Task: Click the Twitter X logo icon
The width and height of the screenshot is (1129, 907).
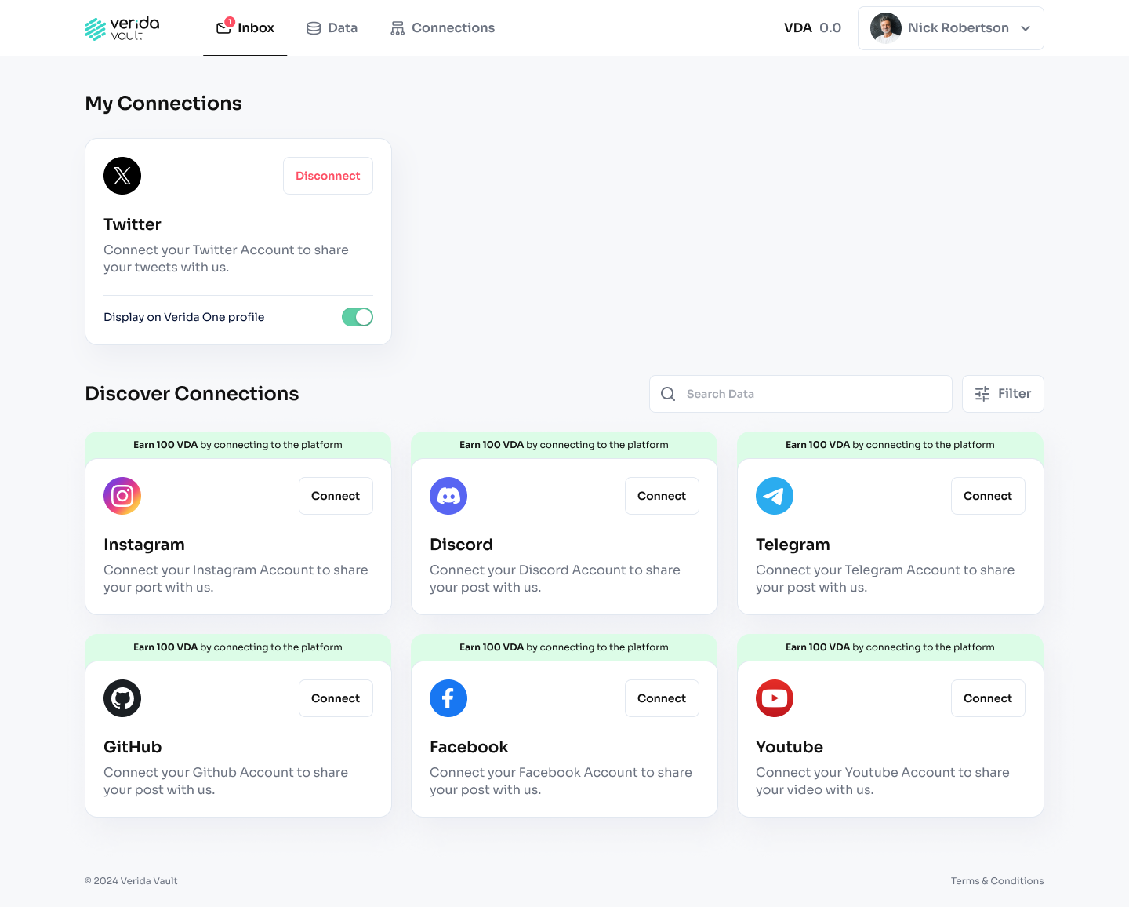Action: click(122, 176)
